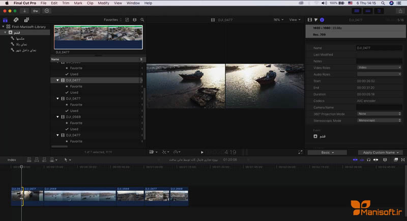Toggle the timeline panel visibility
407x221 pixels.
pyautogui.click(x=368, y=11)
